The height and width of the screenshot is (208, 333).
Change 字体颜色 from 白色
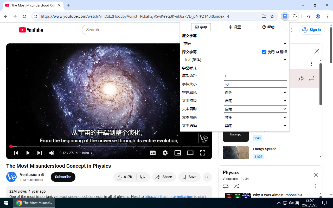point(255,92)
